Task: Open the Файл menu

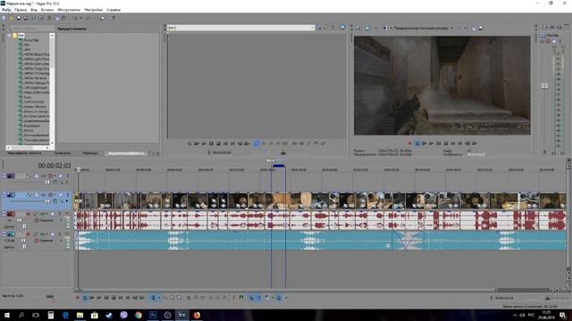Action: [x=6, y=10]
